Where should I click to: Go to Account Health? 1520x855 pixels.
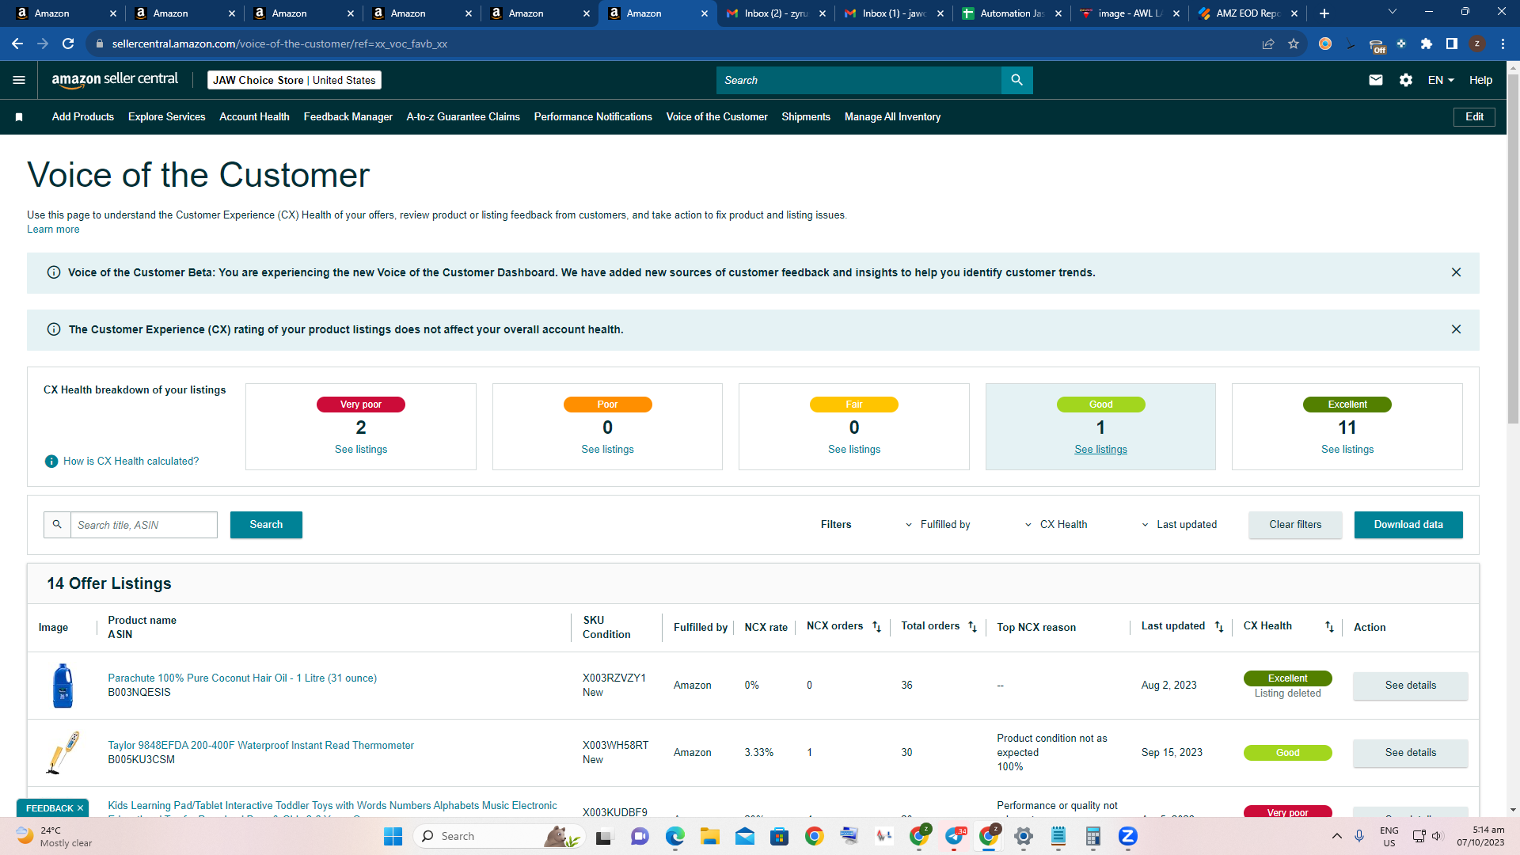(x=254, y=117)
